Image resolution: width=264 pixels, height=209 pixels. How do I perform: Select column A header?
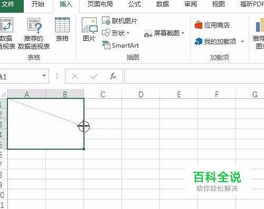[x=27, y=94]
